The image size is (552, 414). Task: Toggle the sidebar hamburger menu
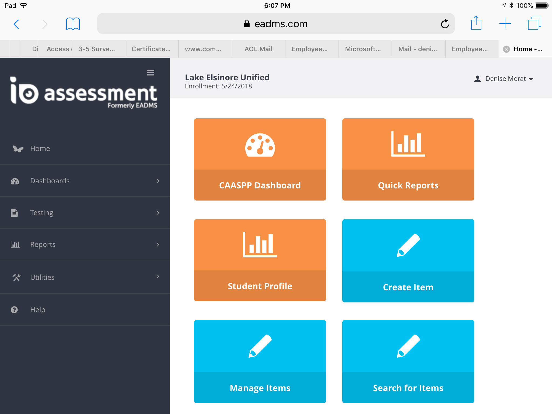coord(150,73)
